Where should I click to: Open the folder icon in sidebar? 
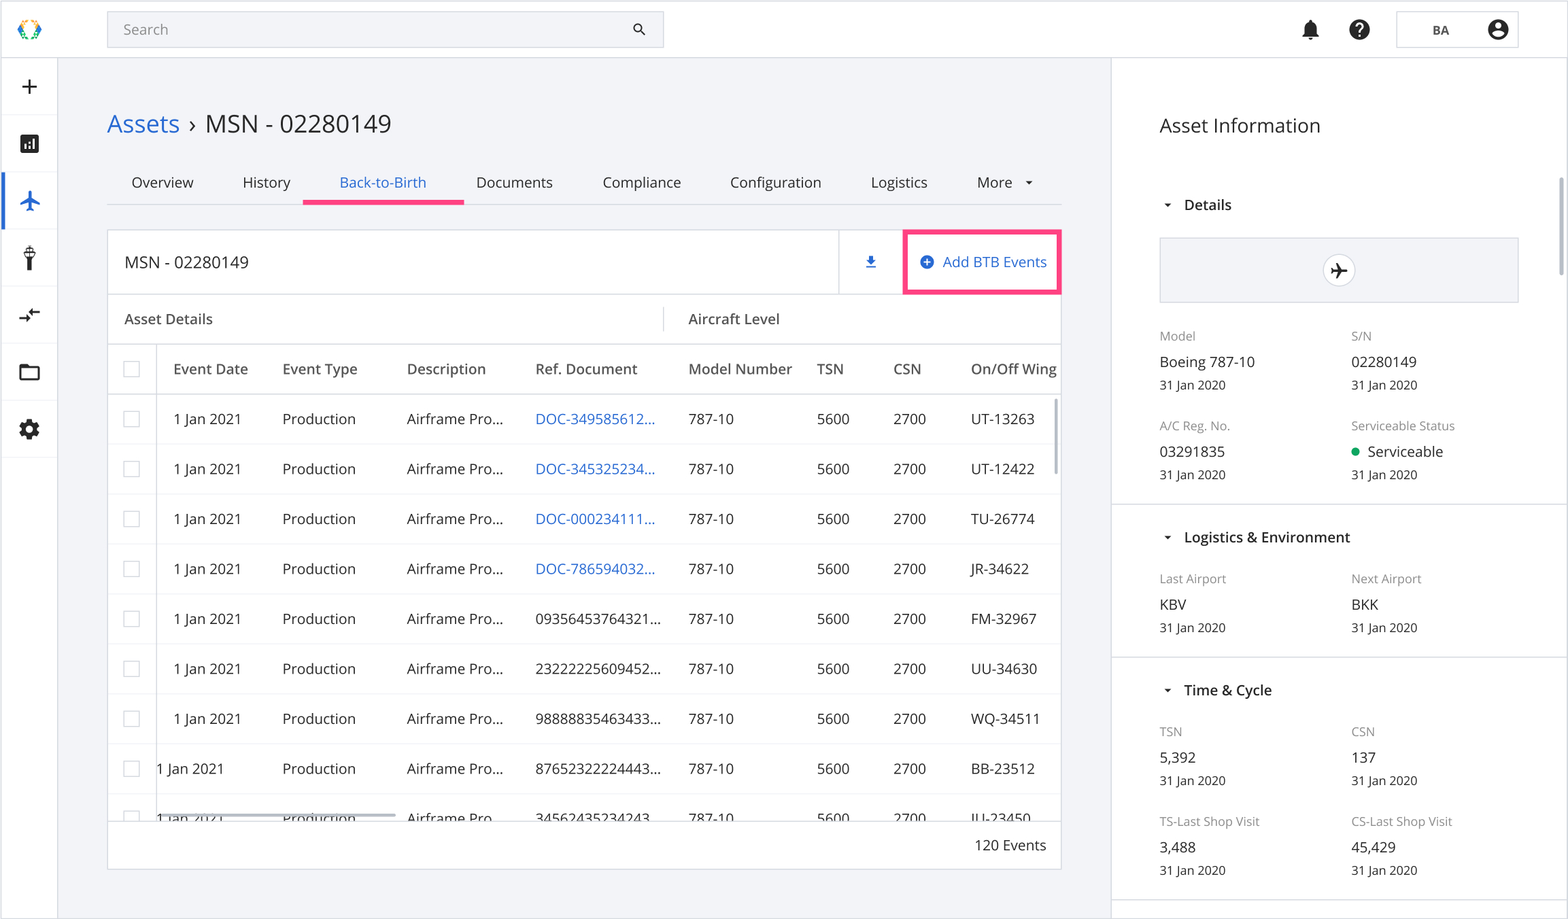click(x=29, y=372)
